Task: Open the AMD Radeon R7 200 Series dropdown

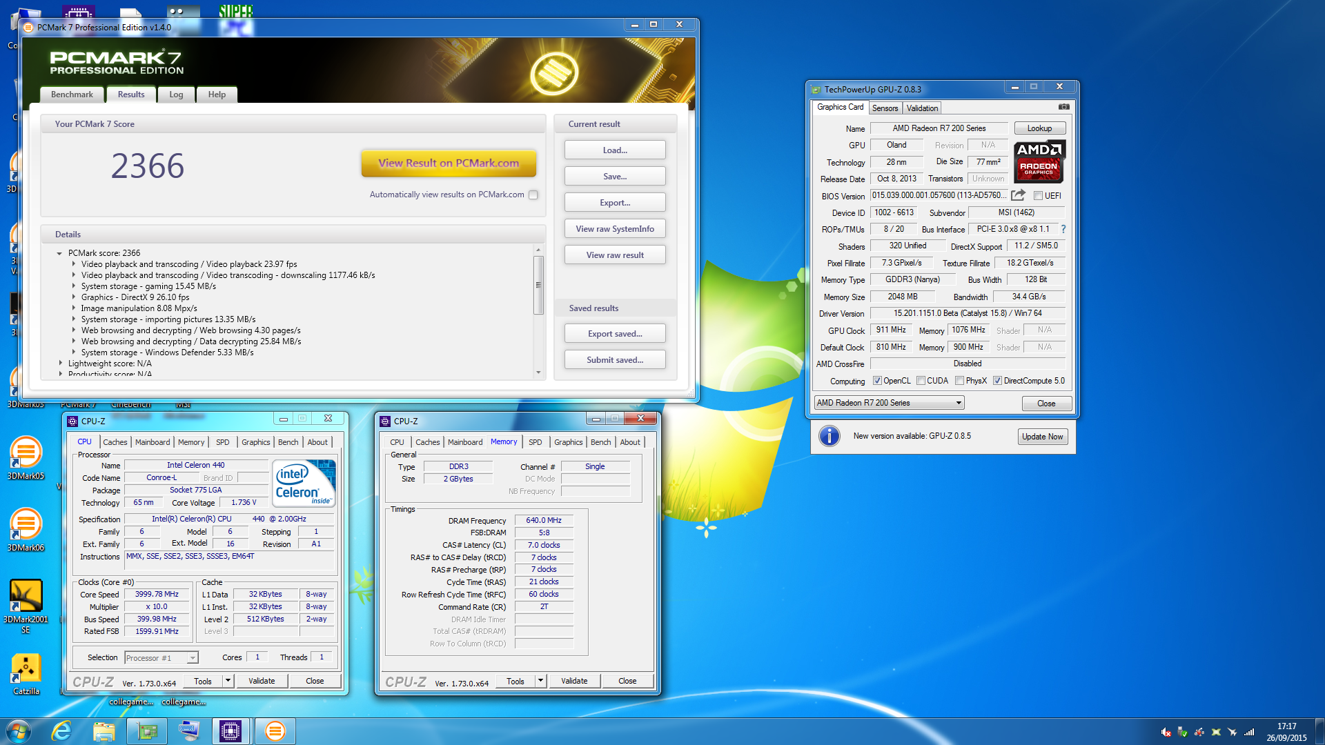Action: (889, 403)
